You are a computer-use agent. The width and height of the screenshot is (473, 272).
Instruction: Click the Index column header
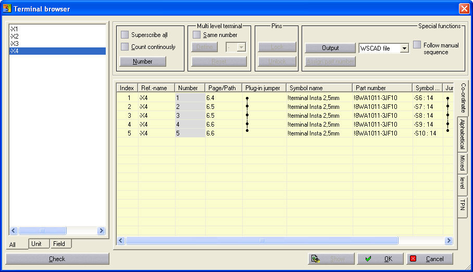(x=127, y=88)
